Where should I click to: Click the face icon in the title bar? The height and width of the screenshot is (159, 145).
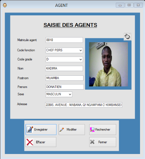pyautogui.click(x=5, y=5)
